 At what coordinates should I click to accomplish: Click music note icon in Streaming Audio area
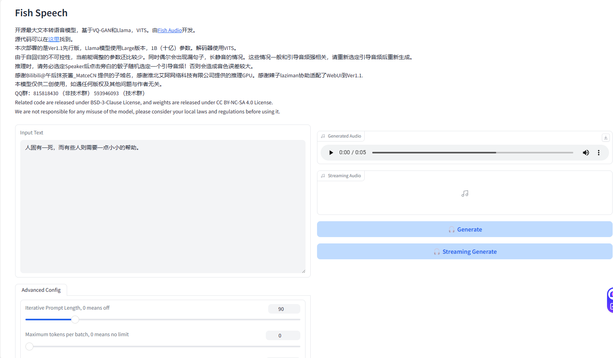click(x=465, y=193)
